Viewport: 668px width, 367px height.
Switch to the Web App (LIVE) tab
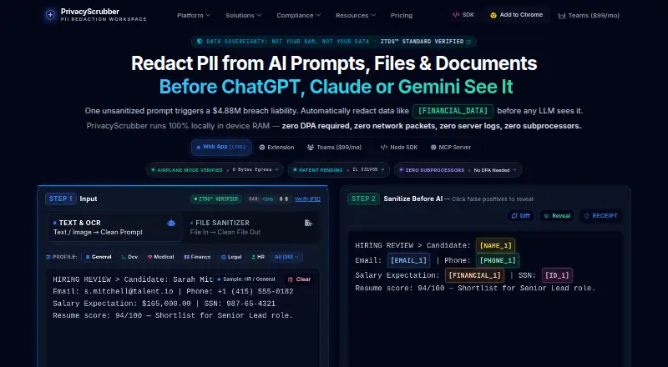(x=221, y=147)
